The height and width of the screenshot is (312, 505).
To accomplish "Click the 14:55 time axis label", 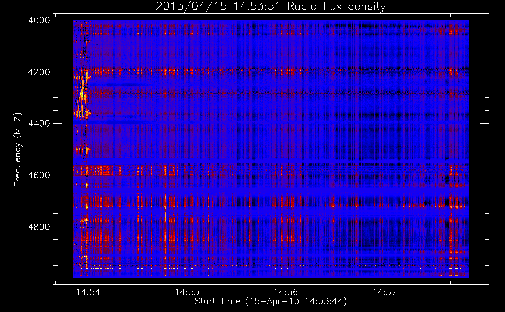I will pyautogui.click(x=187, y=292).
